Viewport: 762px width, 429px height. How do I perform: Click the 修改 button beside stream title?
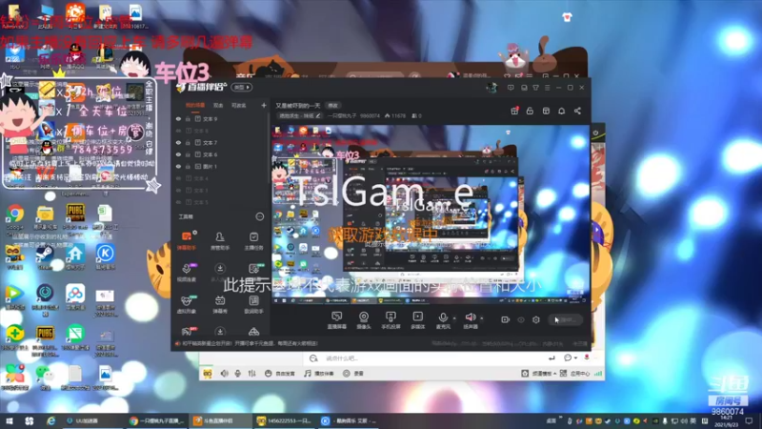tap(332, 105)
